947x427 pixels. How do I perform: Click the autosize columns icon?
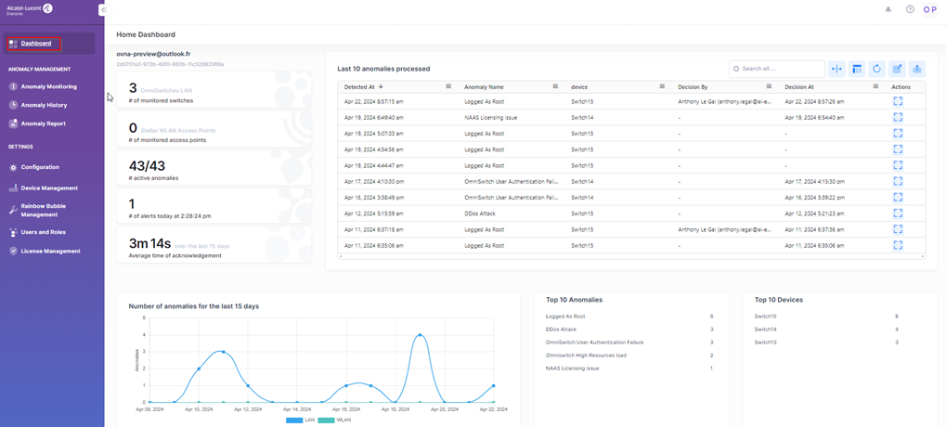click(x=837, y=69)
